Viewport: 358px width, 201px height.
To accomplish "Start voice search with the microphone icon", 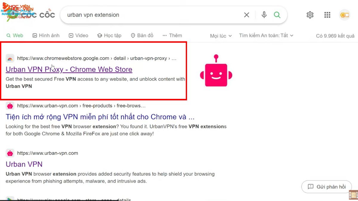I will pos(264,15).
